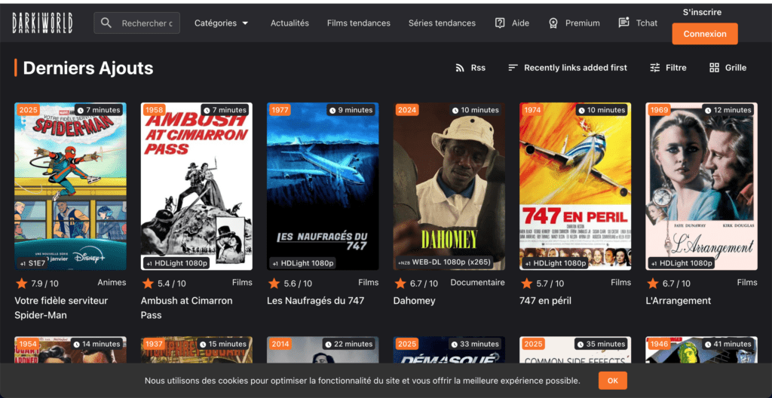Click the 1977 year badge
The width and height of the screenshot is (772, 398).
click(x=280, y=110)
